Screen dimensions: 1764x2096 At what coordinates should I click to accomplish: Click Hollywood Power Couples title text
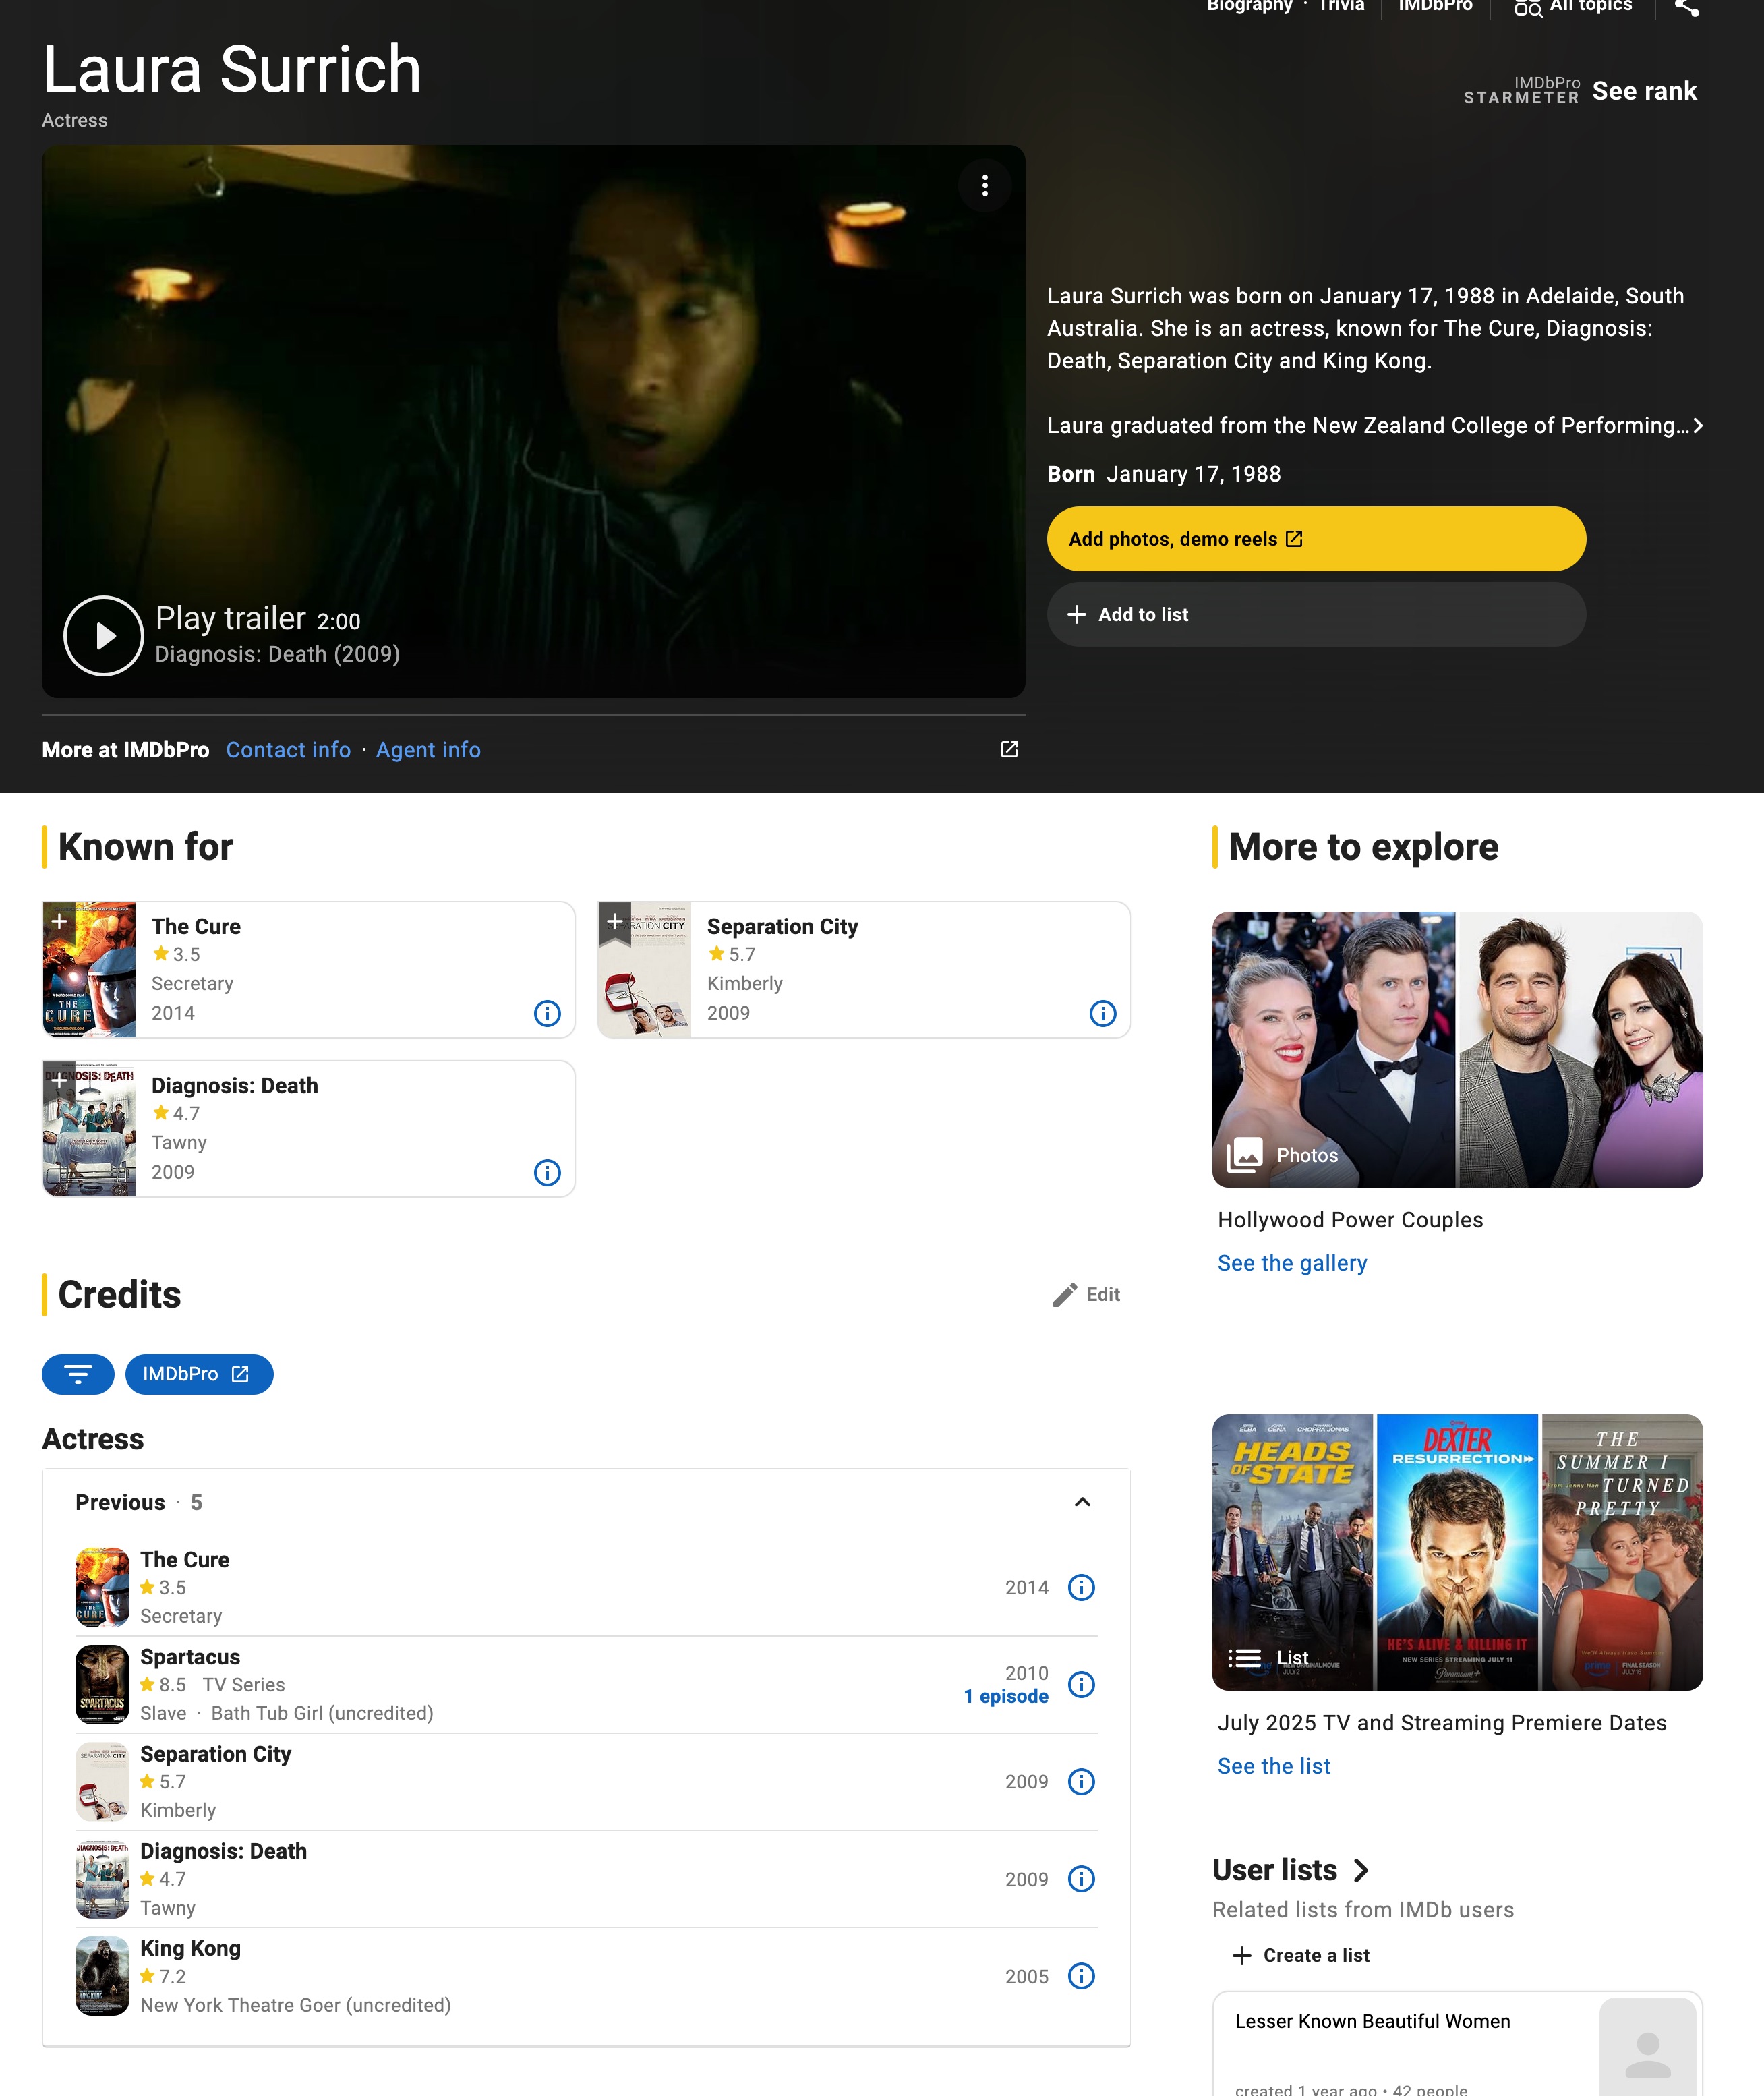tap(1350, 1220)
